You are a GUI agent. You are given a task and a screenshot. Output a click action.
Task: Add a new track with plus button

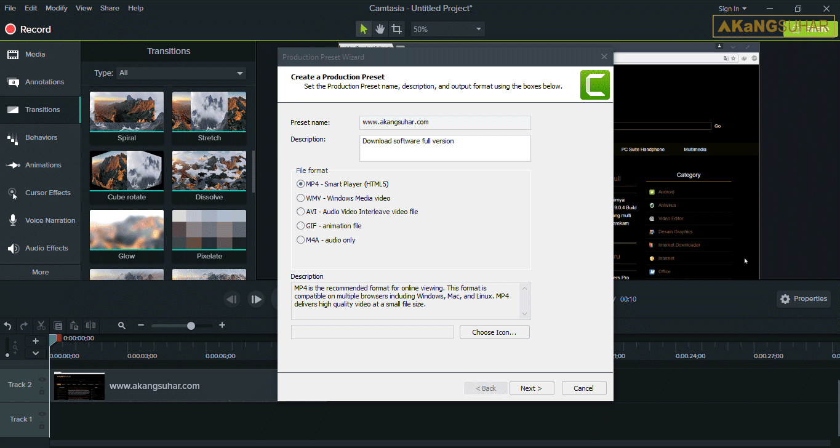36,341
